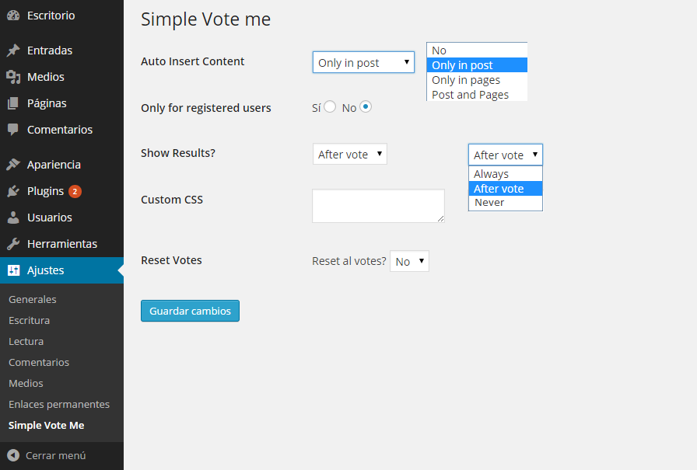Pick the Never option in list
697x470 pixels.
pyautogui.click(x=489, y=203)
